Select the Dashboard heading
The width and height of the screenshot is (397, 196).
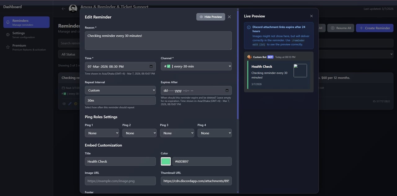pyautogui.click(x=13, y=6)
